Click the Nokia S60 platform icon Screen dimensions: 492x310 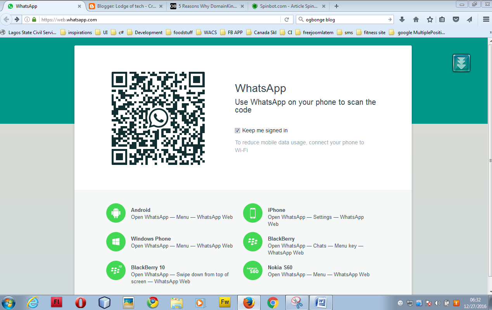[253, 270]
